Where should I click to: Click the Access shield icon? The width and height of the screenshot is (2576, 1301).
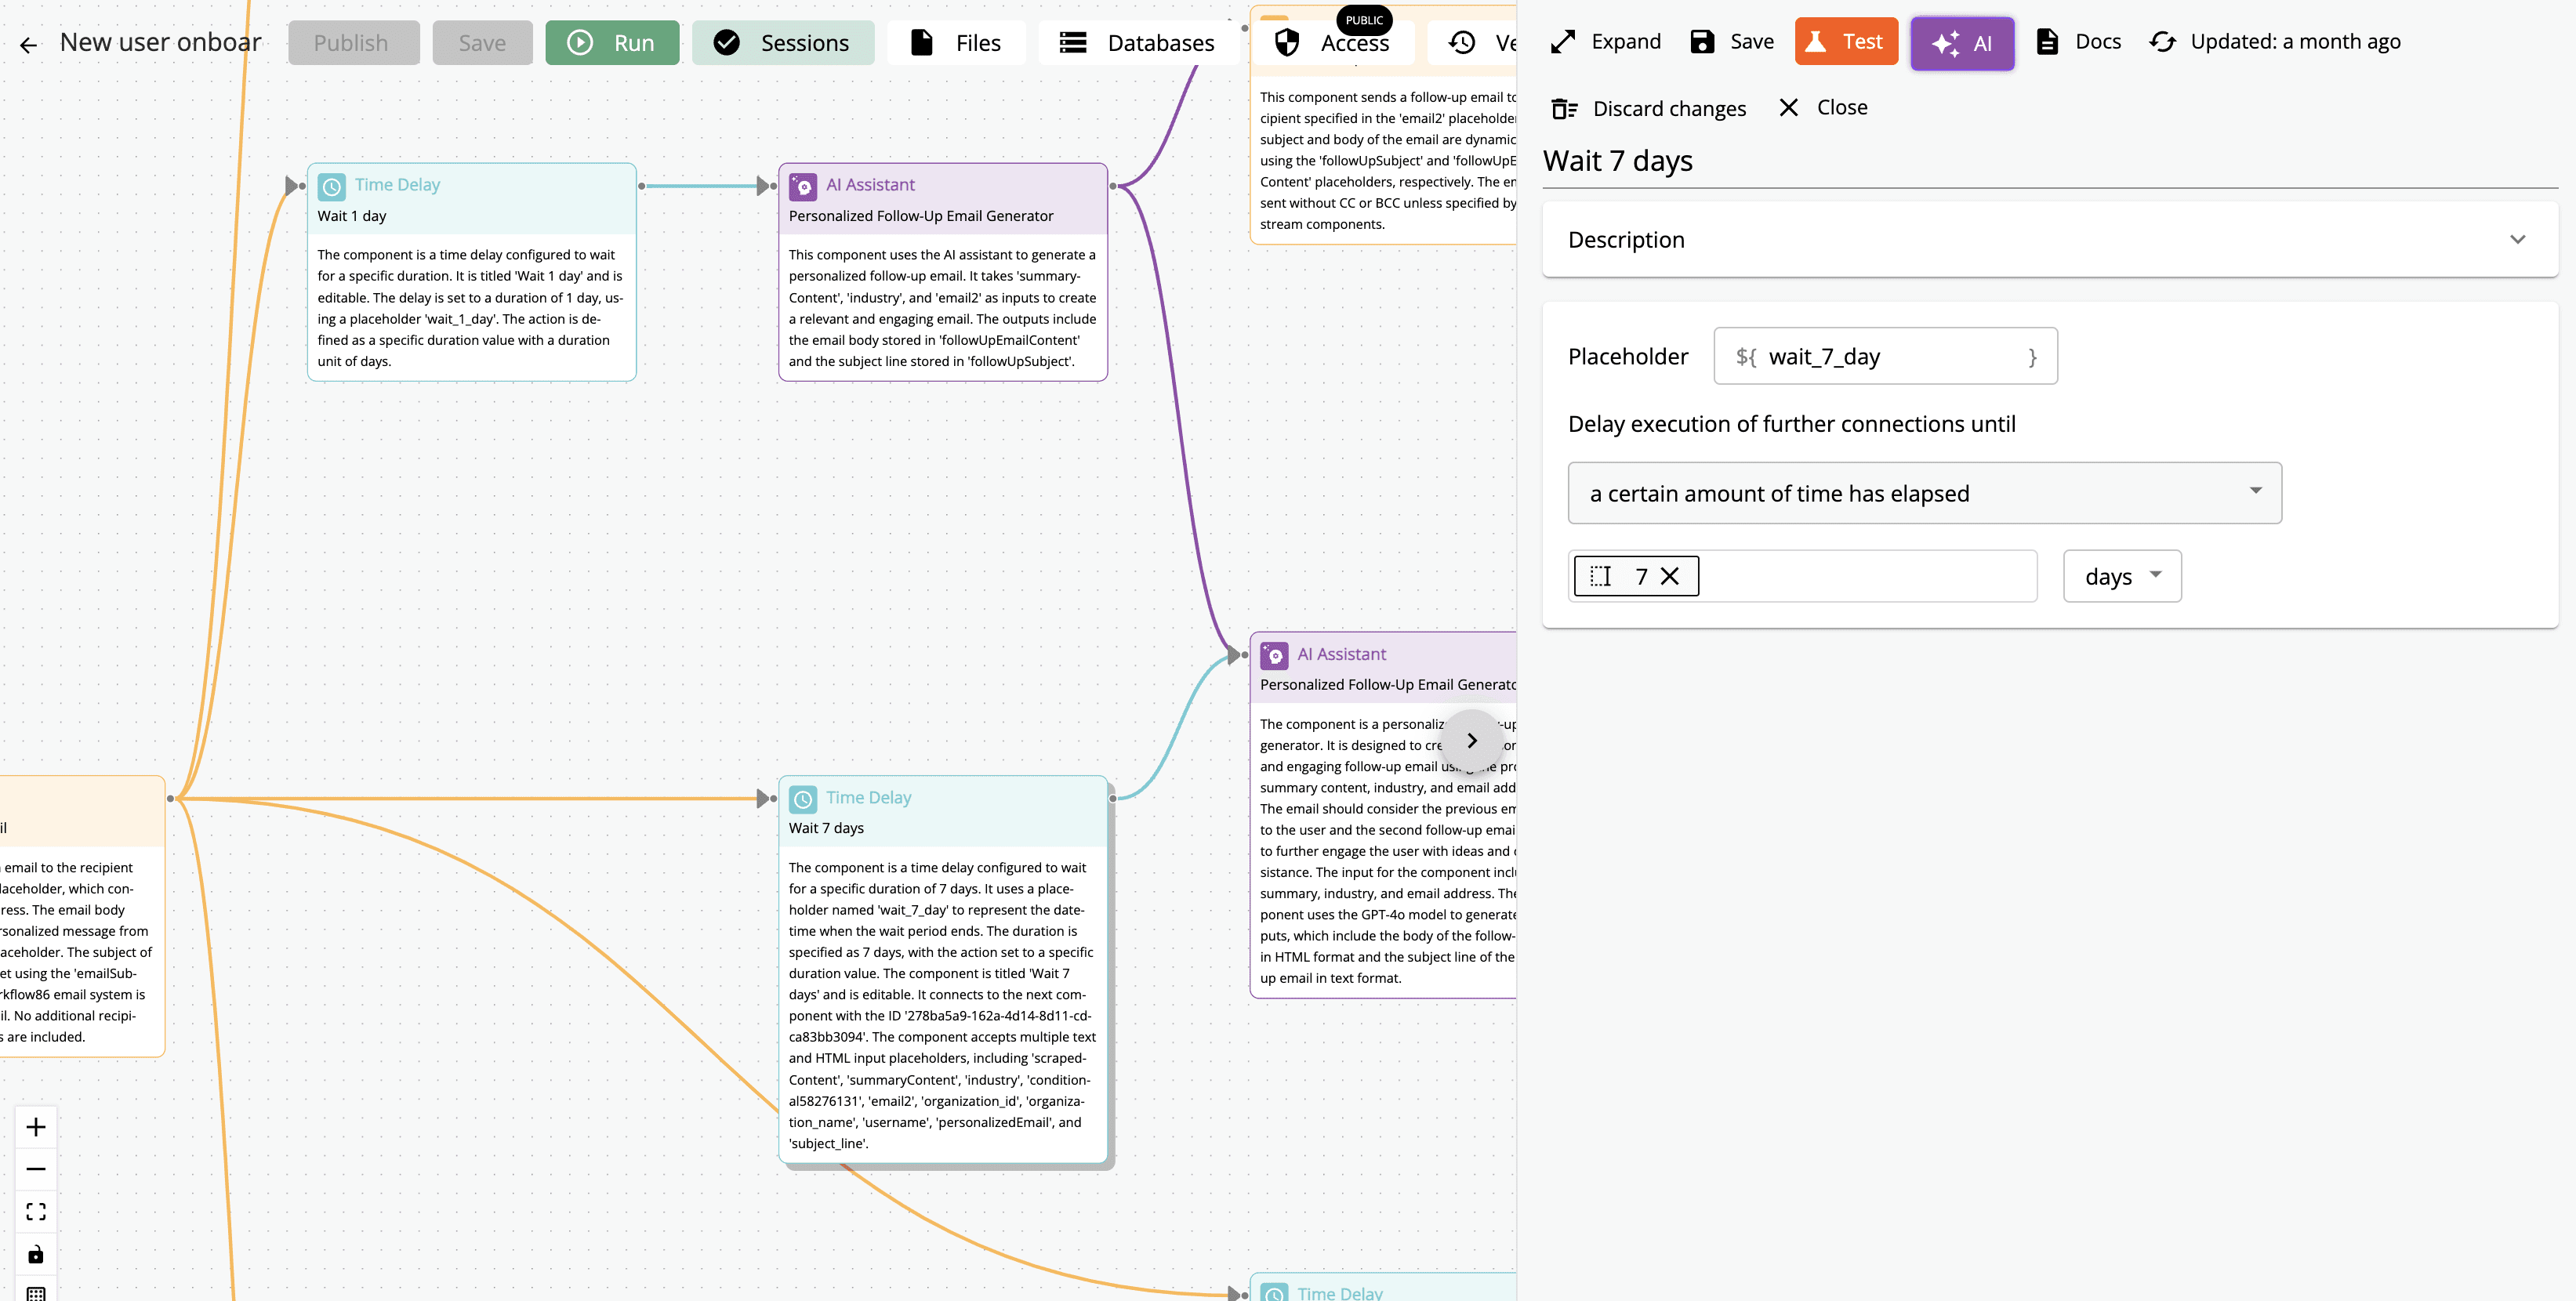pos(1287,42)
